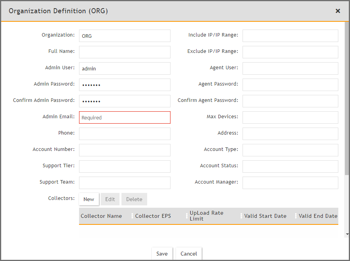Viewport: 350px width, 261px height.
Task: Click the Include IP/IP Range field
Action: (290, 36)
